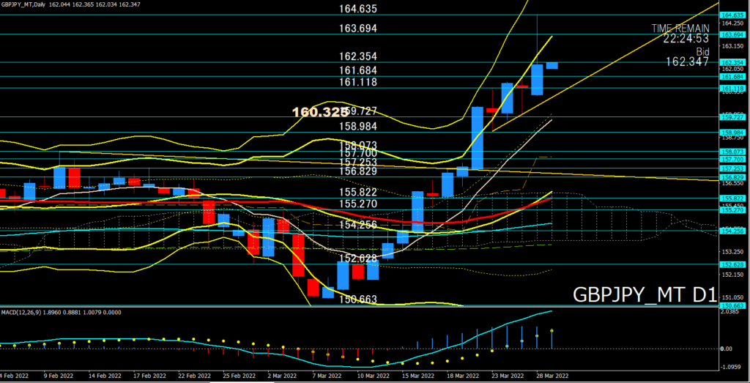Select the cyan 152.628 price axis tag
The height and width of the screenshot is (383, 750).
pyautogui.click(x=731, y=264)
